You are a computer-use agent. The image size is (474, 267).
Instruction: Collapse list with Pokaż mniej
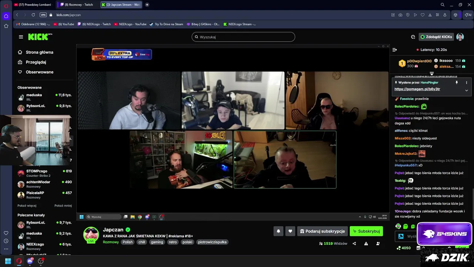(x=63, y=205)
